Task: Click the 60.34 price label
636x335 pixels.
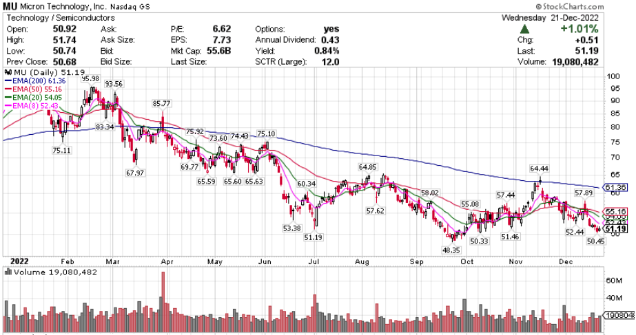Action: (306, 184)
